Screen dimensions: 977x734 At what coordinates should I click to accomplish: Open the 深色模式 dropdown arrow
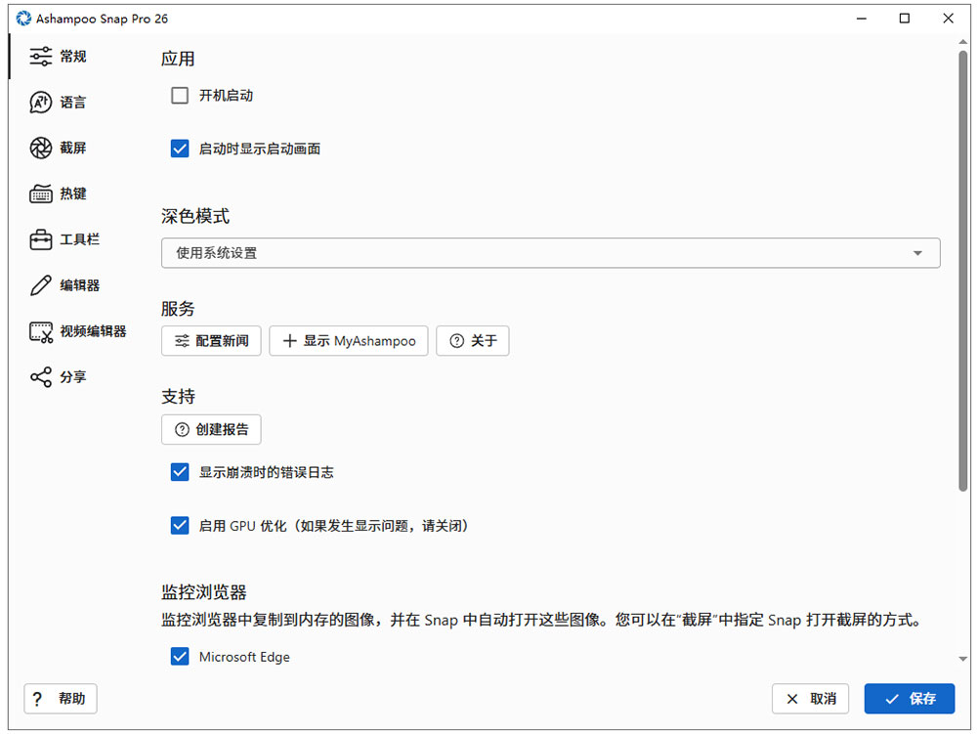[917, 253]
